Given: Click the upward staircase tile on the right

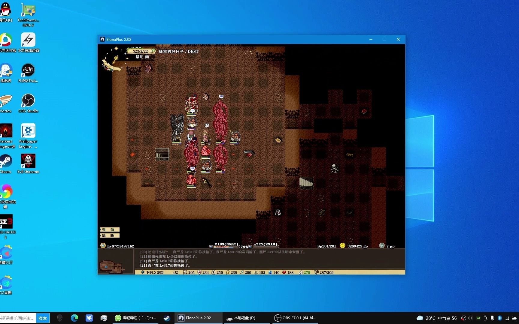Looking at the screenshot, I should (306, 183).
